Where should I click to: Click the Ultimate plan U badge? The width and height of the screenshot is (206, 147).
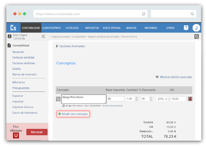pyautogui.click(x=16, y=135)
